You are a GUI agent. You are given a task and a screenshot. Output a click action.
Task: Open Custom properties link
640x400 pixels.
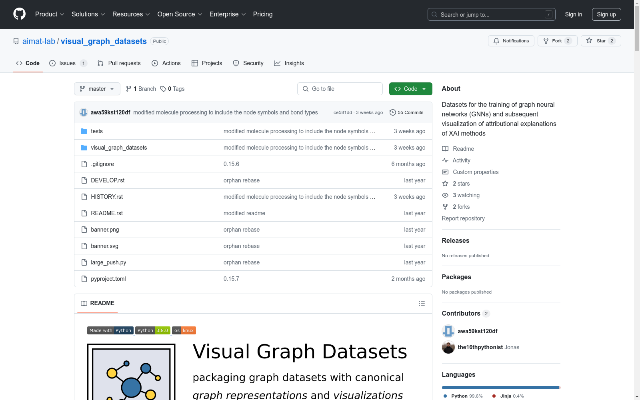476,172
